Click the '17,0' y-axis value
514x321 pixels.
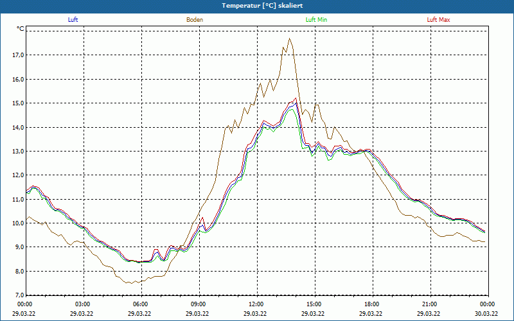tap(18, 55)
